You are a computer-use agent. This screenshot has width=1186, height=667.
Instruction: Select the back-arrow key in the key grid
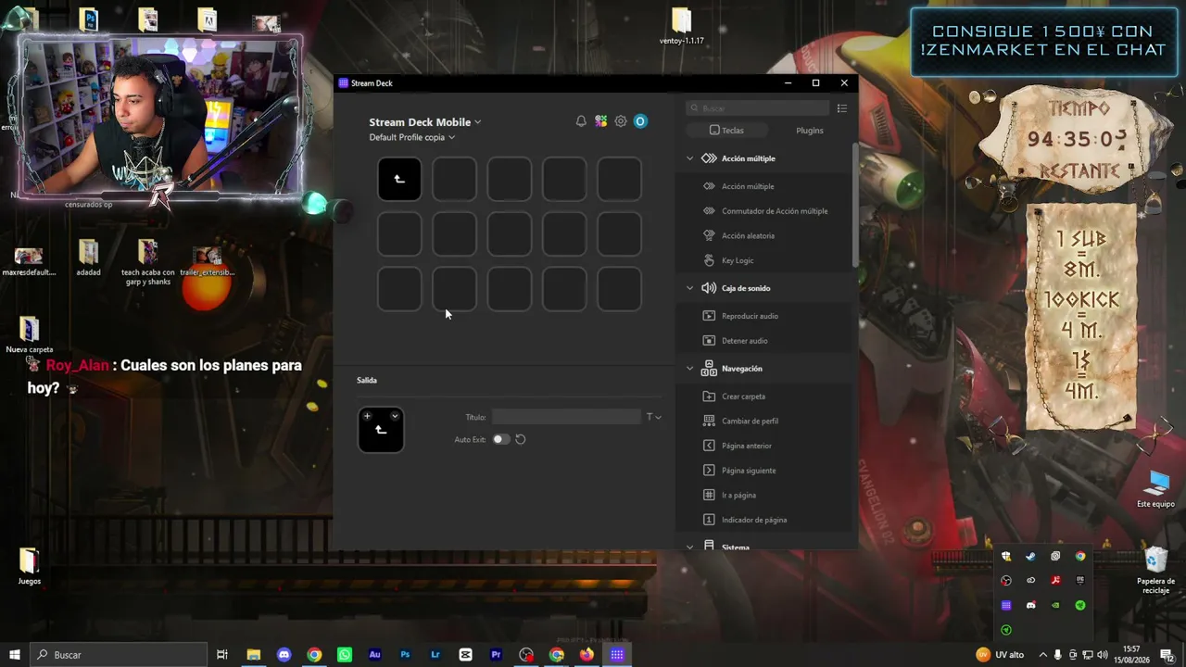click(399, 179)
